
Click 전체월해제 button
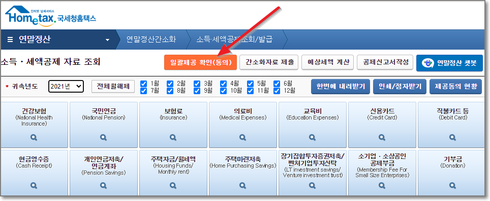[113, 86]
